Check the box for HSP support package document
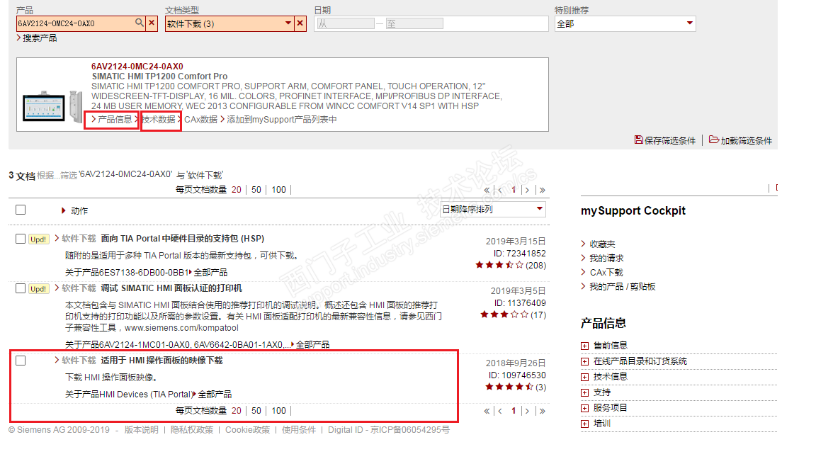 [x=21, y=239]
